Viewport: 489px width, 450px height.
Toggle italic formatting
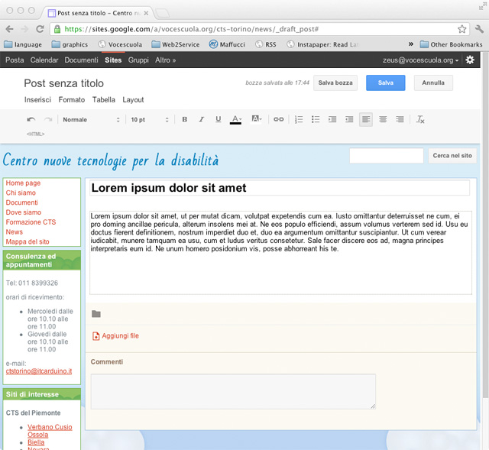tap(202, 120)
